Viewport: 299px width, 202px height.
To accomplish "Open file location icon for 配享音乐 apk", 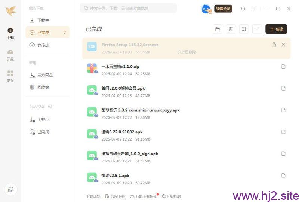I will (283, 110).
